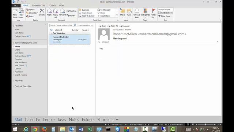Screen dimensions: 234x132
Task: Switch to Tasks view
Action: [x=62, y=120]
